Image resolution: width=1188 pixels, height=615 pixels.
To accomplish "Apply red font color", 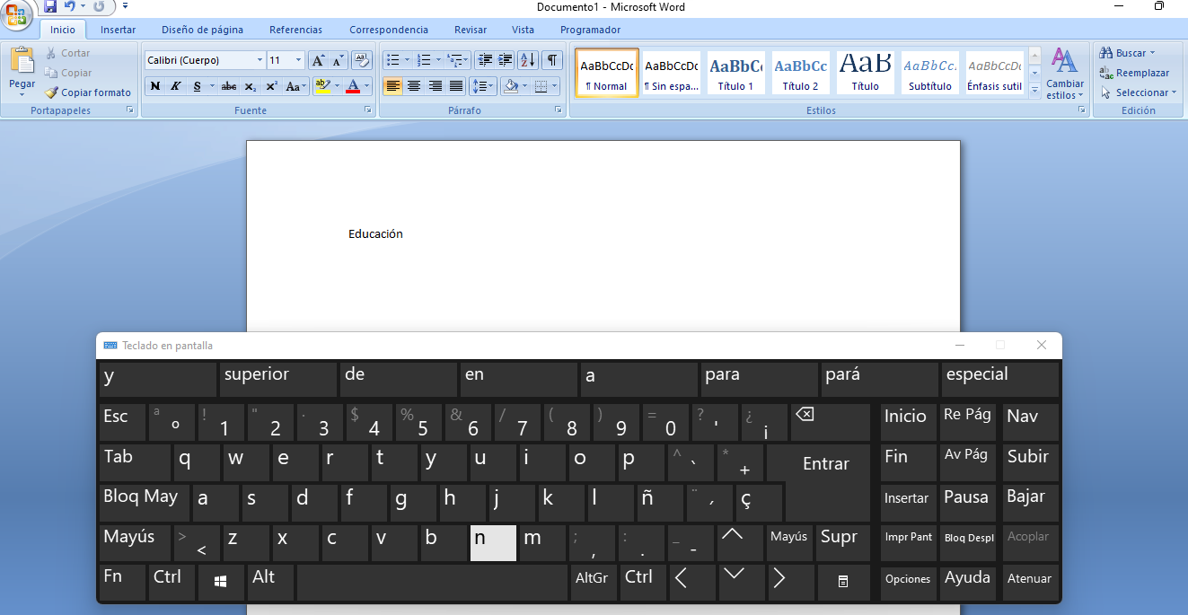I will pos(352,86).
